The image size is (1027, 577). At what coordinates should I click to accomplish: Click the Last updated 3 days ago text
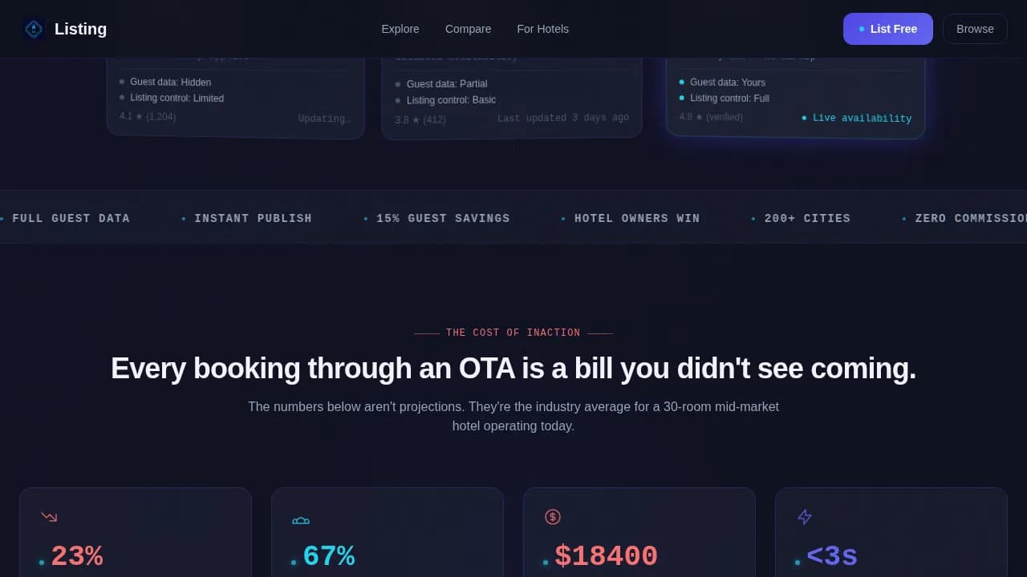pos(562,118)
